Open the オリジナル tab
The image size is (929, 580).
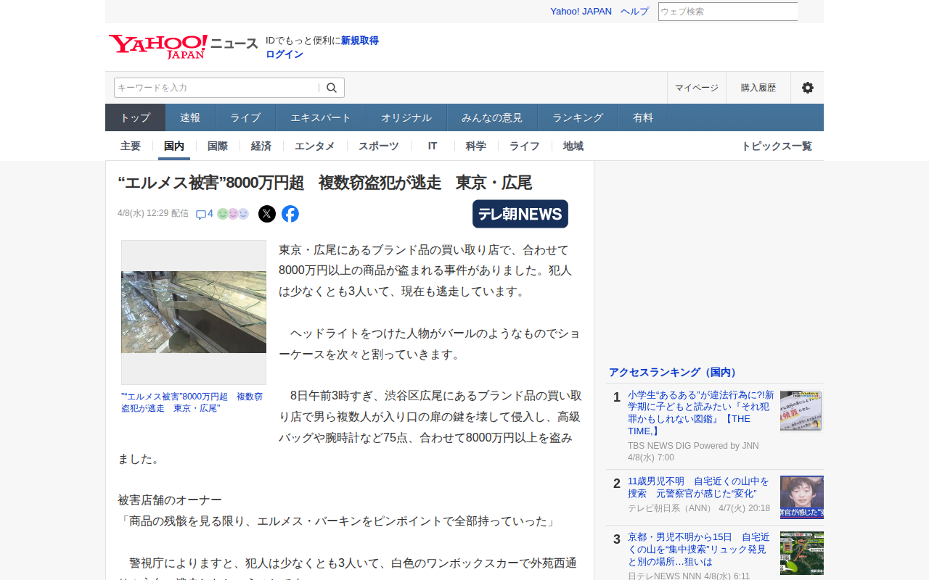tap(406, 117)
